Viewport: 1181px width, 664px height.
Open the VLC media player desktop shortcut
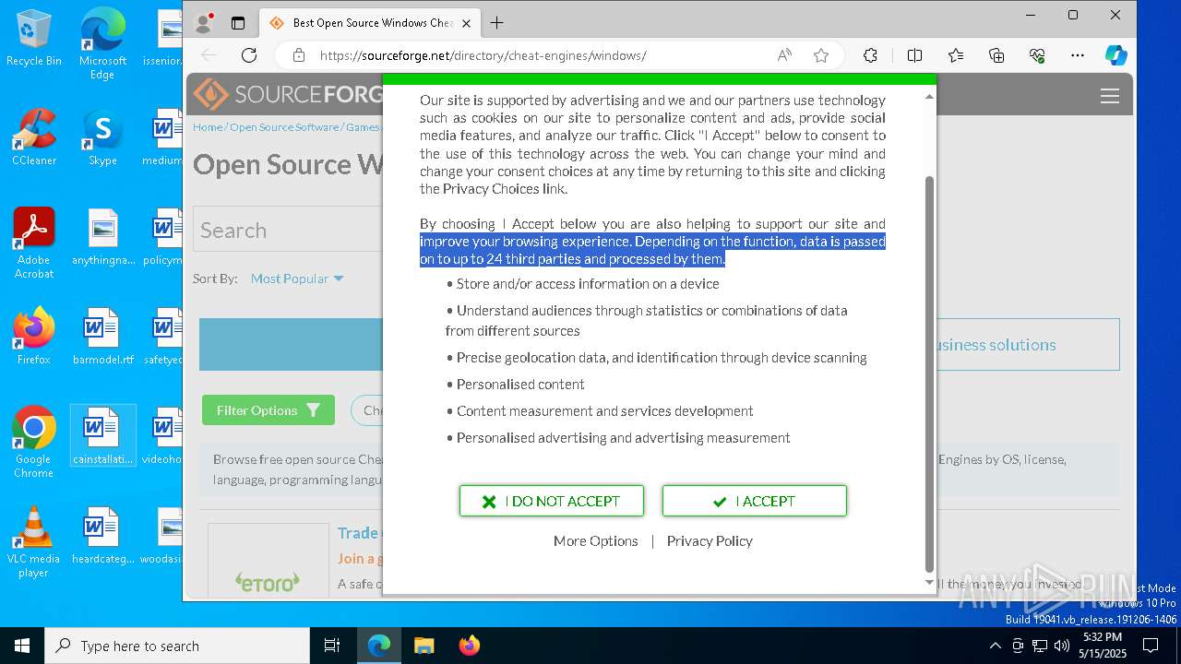pos(33,541)
